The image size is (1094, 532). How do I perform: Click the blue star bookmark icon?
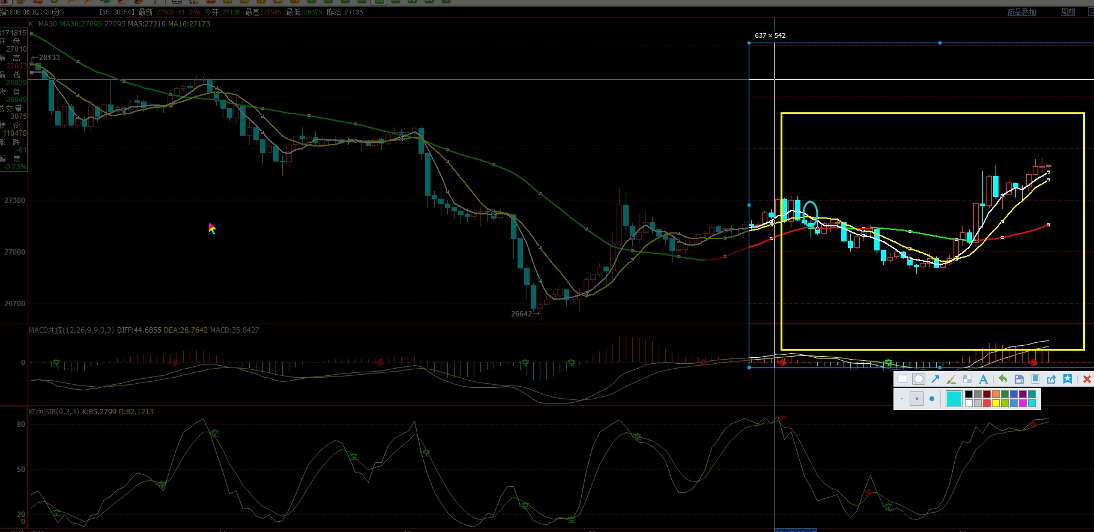[1068, 379]
